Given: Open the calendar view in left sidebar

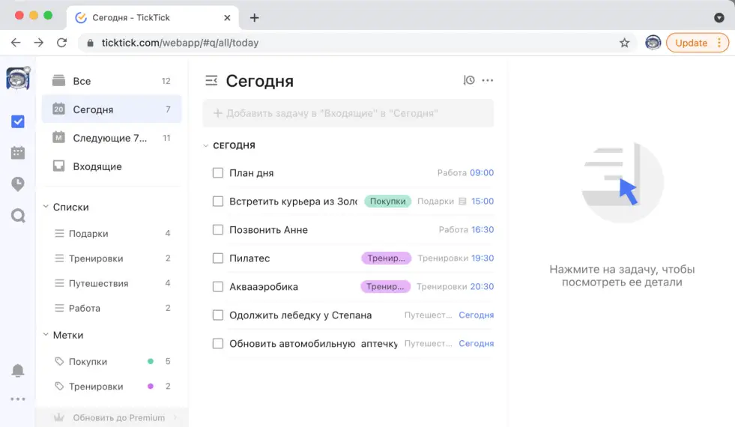Looking at the screenshot, I should [x=18, y=153].
